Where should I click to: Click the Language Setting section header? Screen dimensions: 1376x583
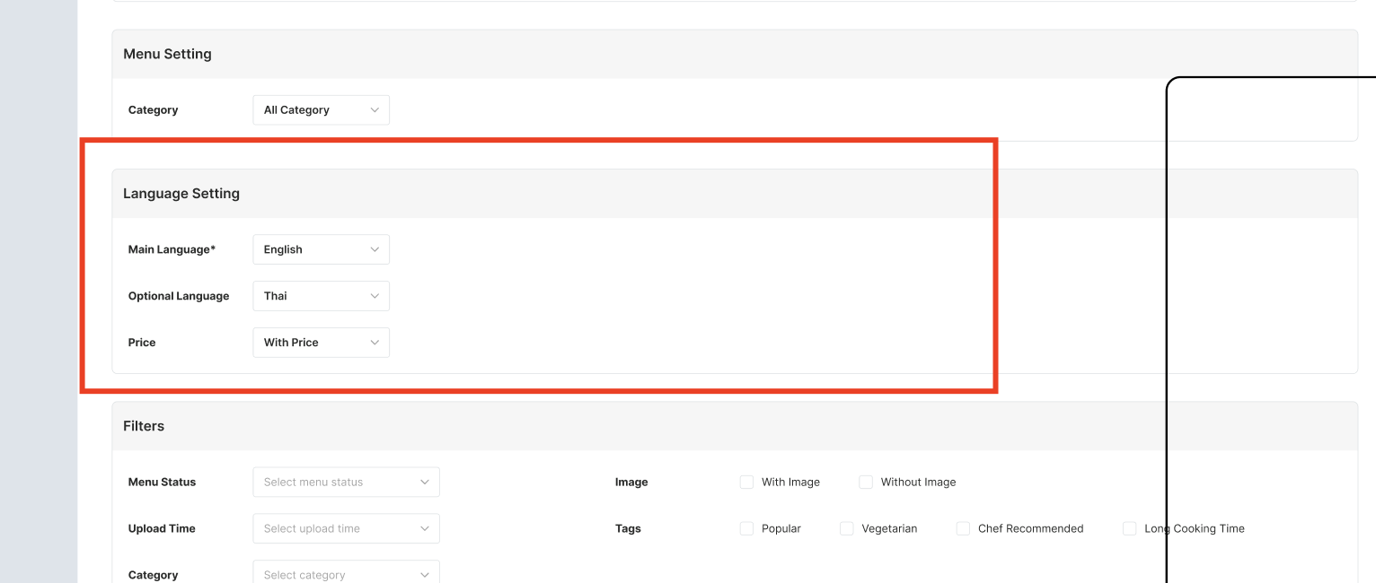(x=181, y=194)
